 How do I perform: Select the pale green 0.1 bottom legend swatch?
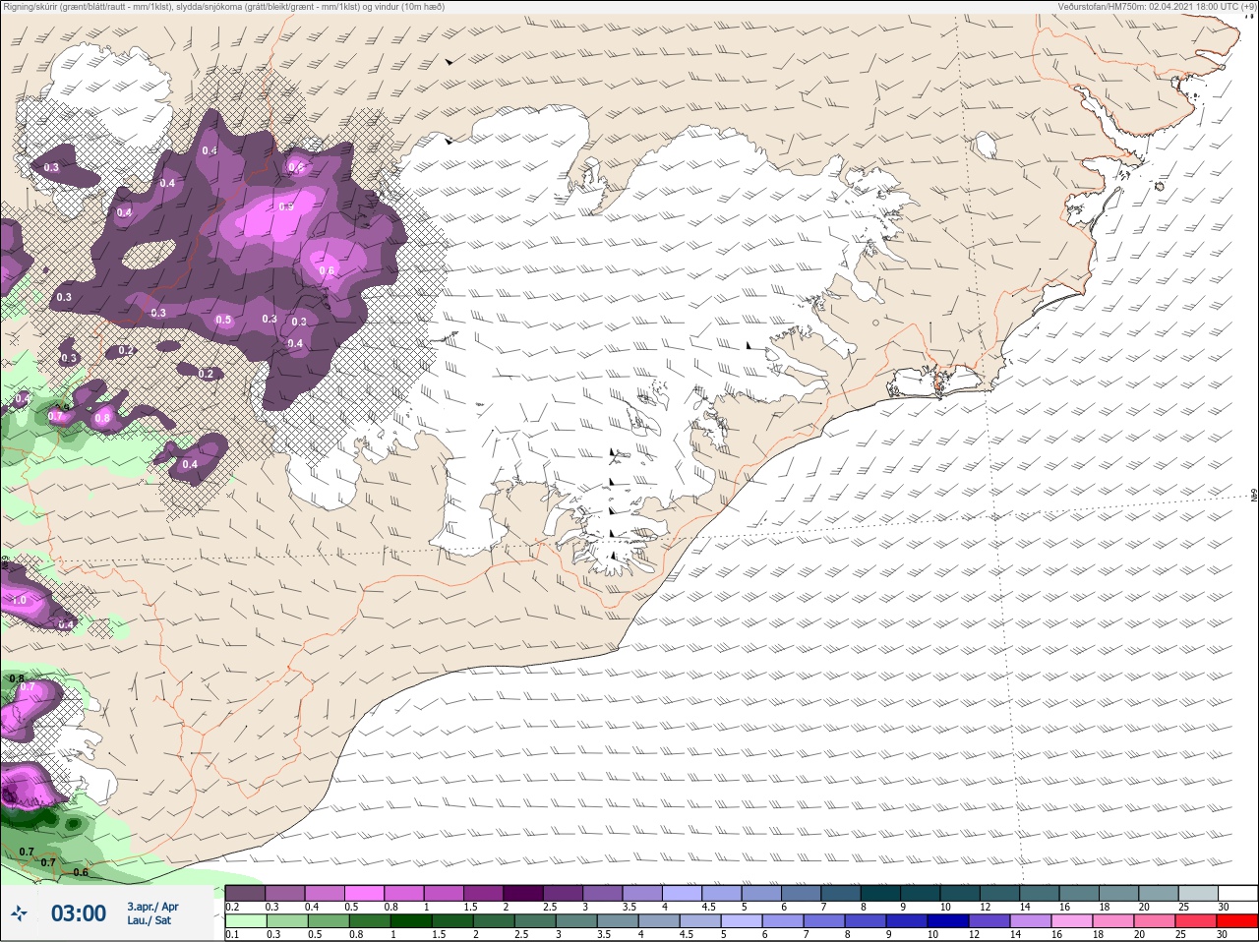point(245,921)
